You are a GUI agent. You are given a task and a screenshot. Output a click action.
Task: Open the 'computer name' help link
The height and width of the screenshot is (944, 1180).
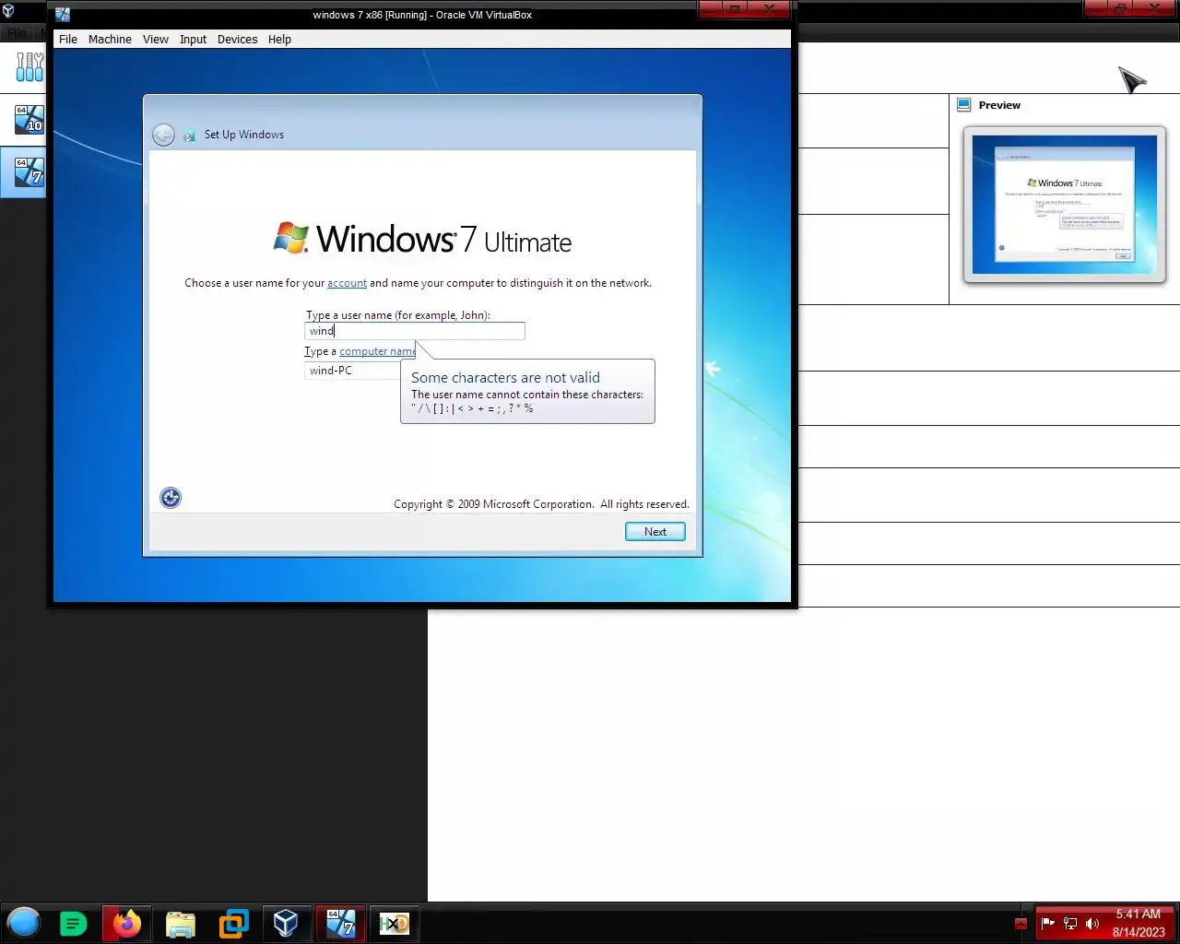click(377, 351)
